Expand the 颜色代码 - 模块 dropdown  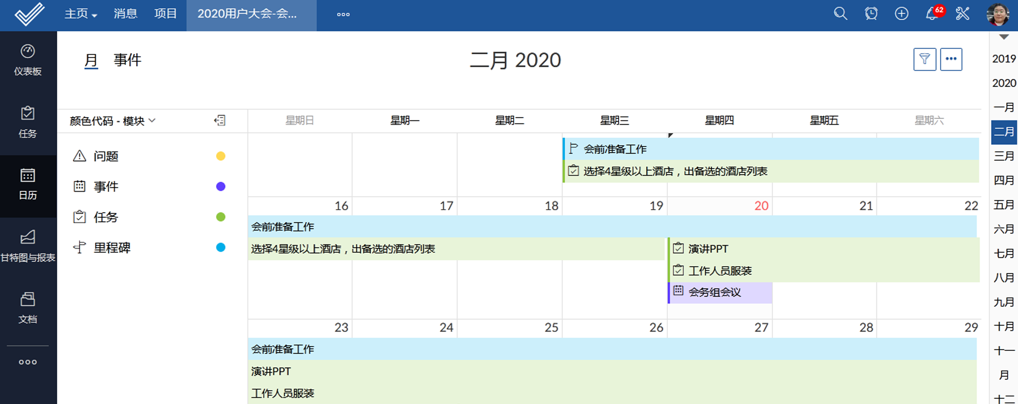coord(113,121)
